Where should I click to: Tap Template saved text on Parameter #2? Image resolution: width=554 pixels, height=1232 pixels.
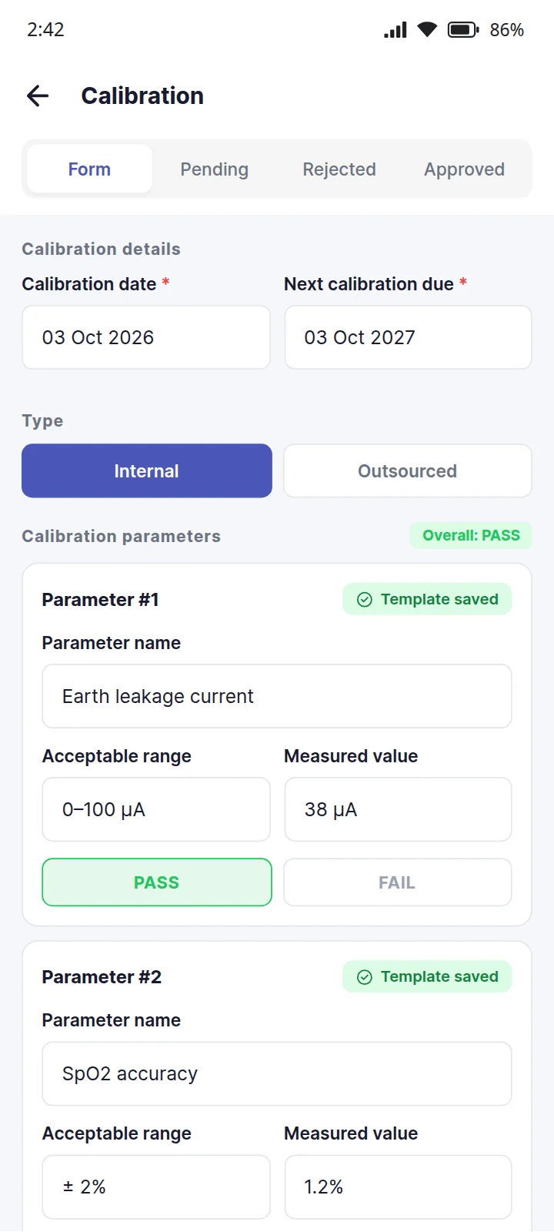coord(439,976)
